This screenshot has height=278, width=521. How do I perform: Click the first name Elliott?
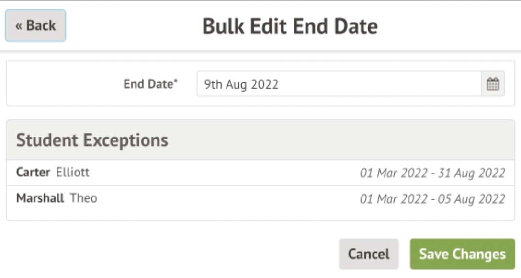tap(73, 173)
